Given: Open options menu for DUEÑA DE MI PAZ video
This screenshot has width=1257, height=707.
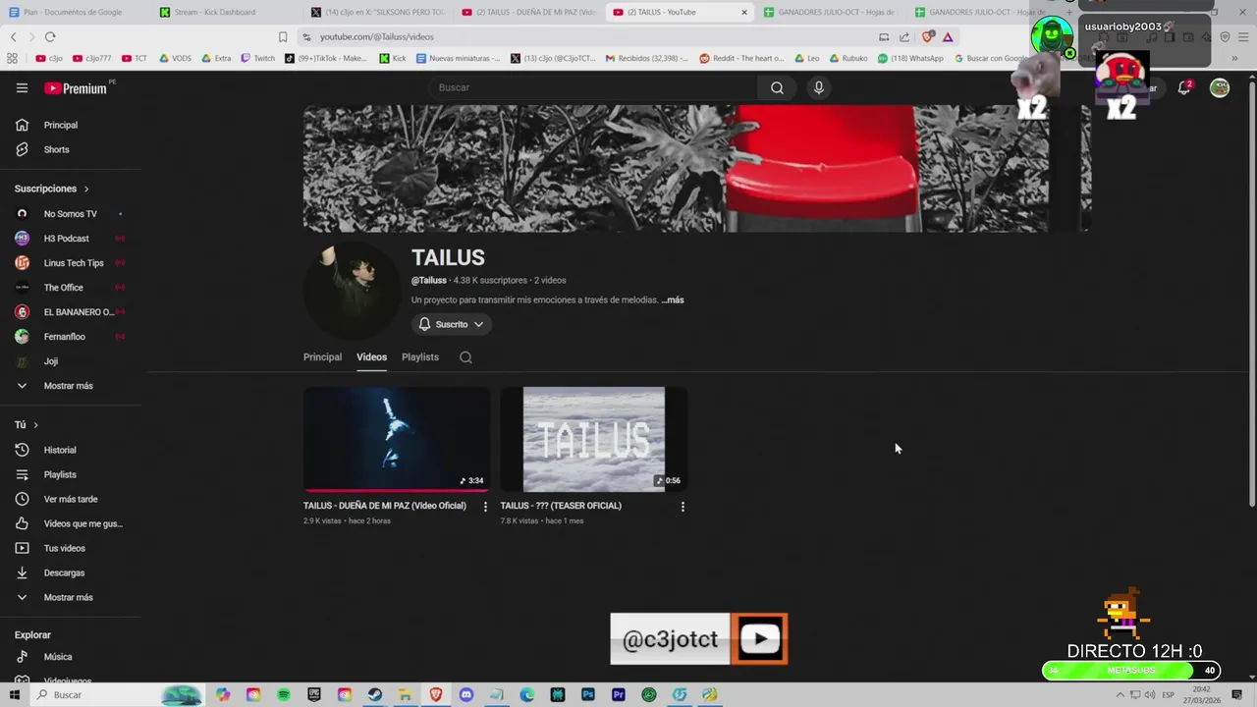Looking at the screenshot, I should click(485, 507).
